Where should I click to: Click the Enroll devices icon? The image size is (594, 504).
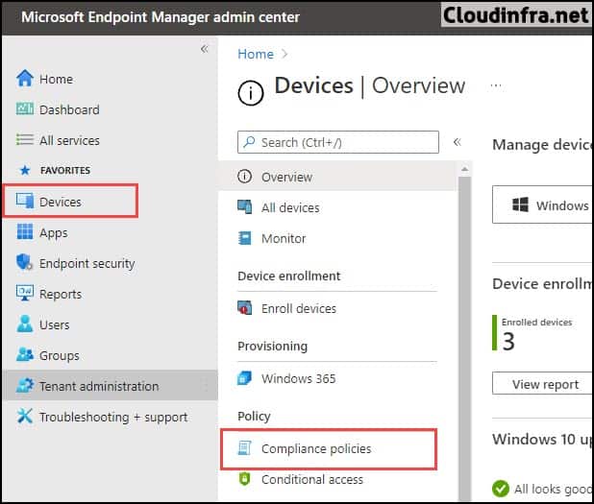coord(244,307)
